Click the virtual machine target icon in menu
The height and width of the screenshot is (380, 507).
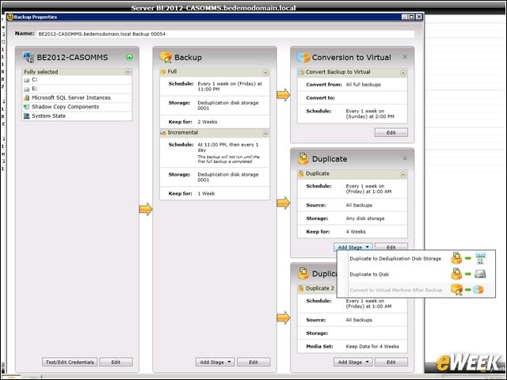coord(478,290)
